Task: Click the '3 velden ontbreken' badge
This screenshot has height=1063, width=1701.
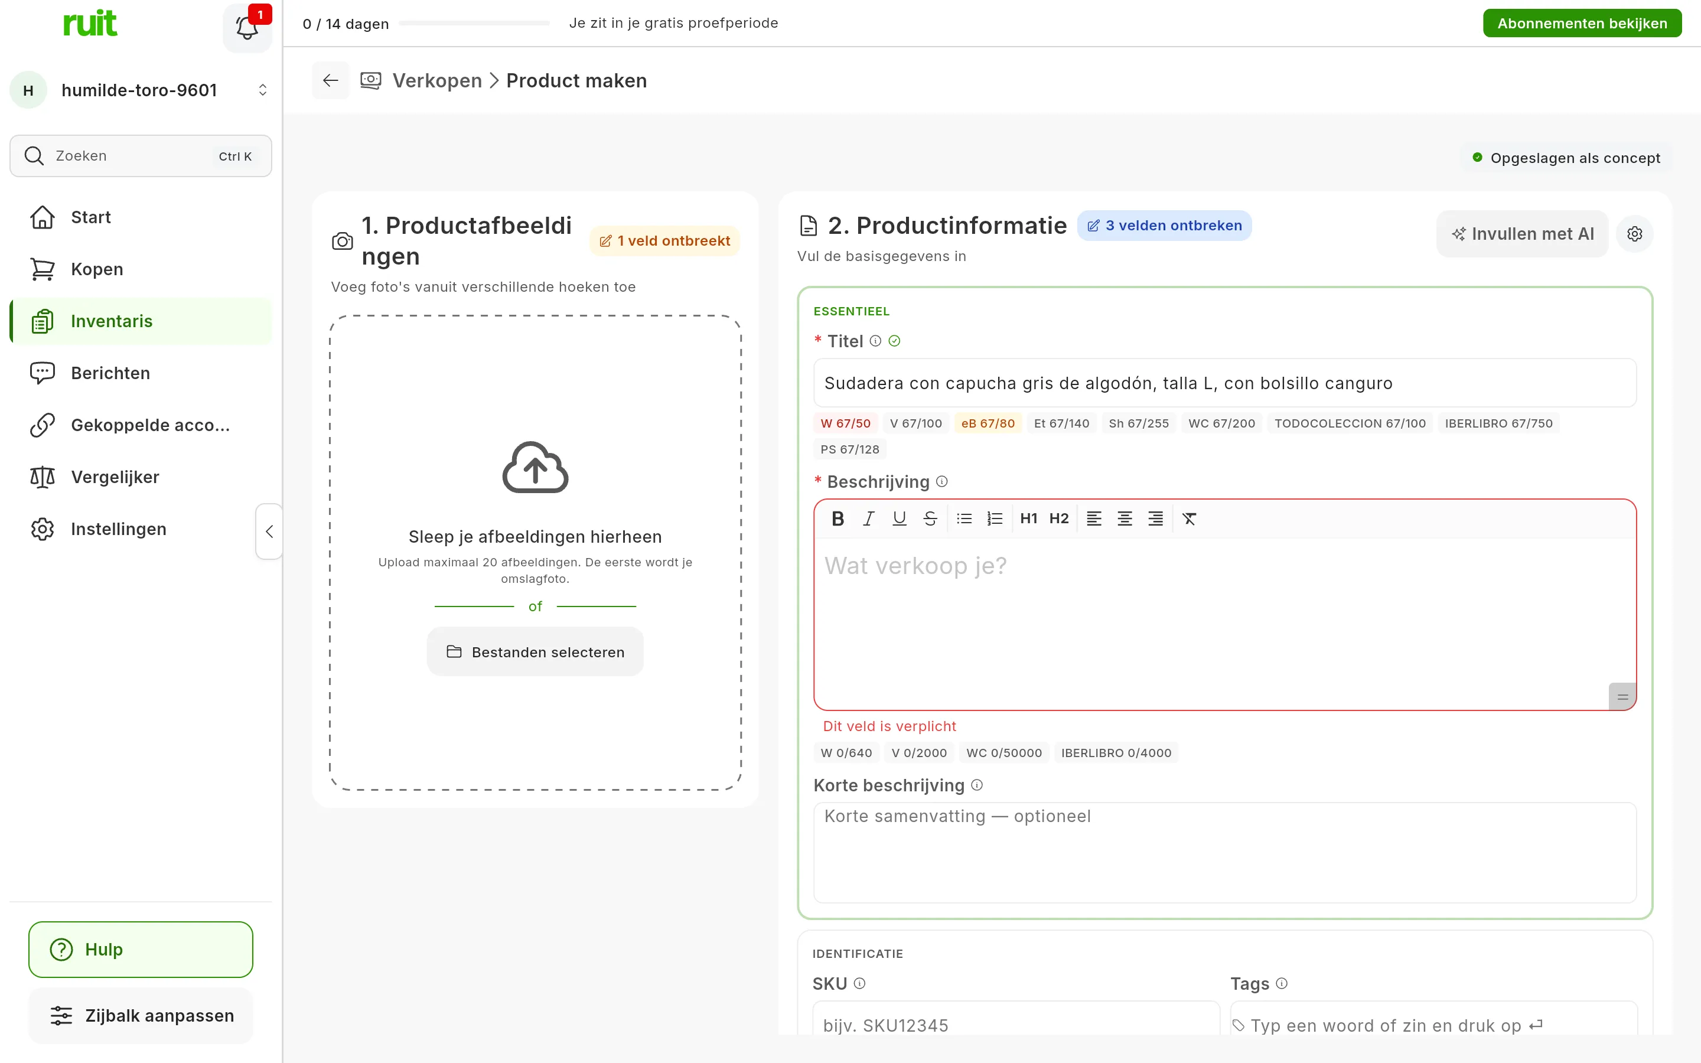Action: point(1164,226)
